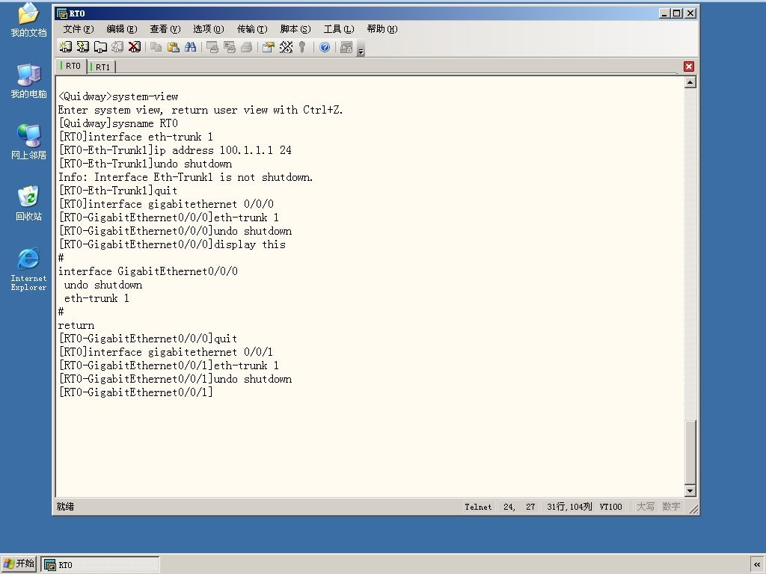Viewport: 766px width, 574px height.
Task: Click the Print Selection toolbar icon
Action: coord(230,47)
